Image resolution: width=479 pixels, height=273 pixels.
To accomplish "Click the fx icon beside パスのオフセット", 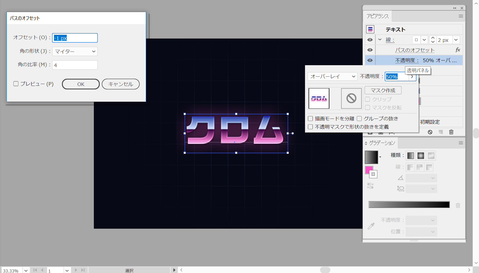I will click(458, 50).
